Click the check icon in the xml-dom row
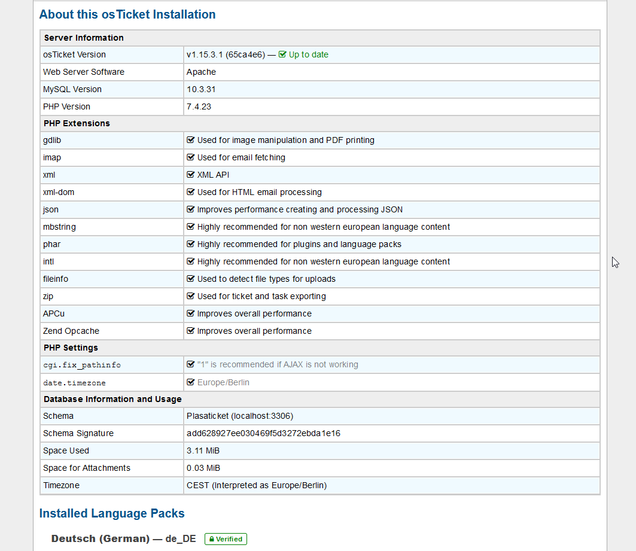 190,192
